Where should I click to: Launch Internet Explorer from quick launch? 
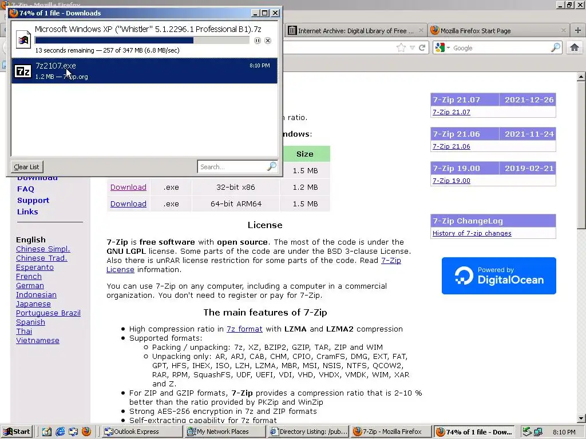(x=60, y=432)
